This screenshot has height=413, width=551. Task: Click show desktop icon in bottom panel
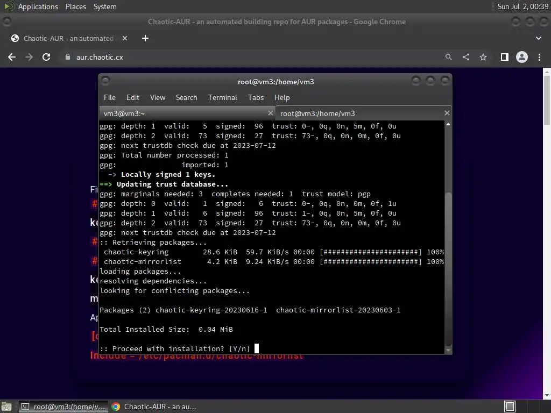click(6, 407)
